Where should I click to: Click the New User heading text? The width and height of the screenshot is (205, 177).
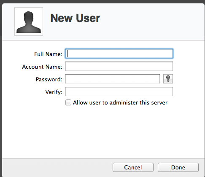tap(75, 18)
